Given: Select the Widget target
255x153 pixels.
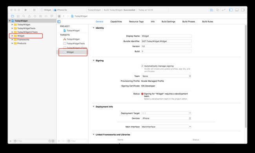Looking at the screenshot, I should point(73,52).
